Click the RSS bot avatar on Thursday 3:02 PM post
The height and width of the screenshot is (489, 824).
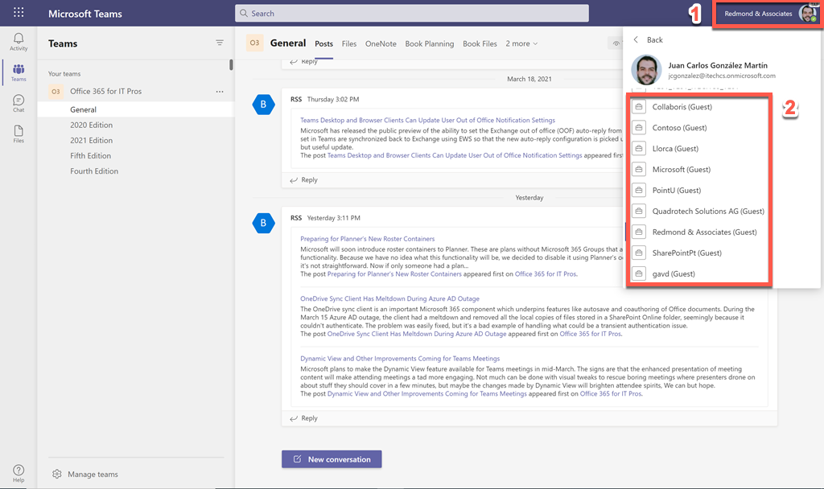[x=263, y=105]
